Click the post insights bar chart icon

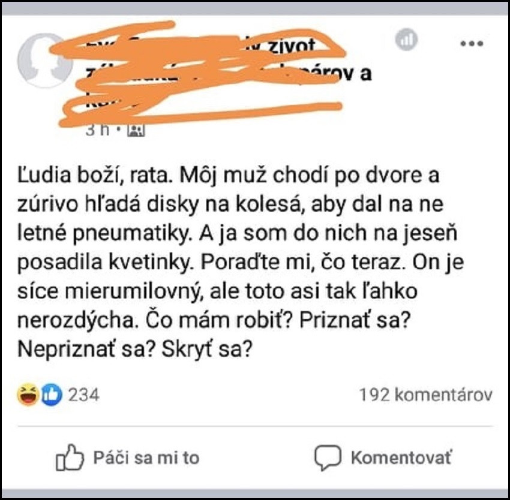click(x=406, y=40)
